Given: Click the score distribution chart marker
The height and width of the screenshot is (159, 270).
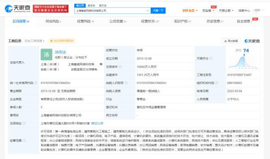Looking at the screenshot, I should click(244, 55).
